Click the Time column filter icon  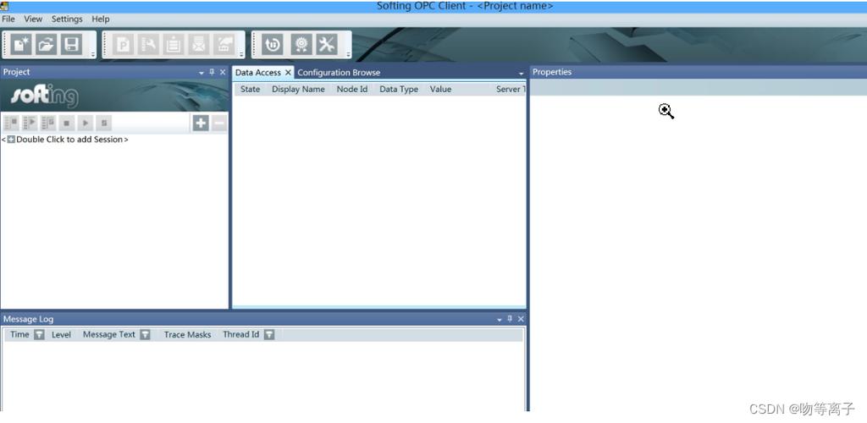(39, 335)
